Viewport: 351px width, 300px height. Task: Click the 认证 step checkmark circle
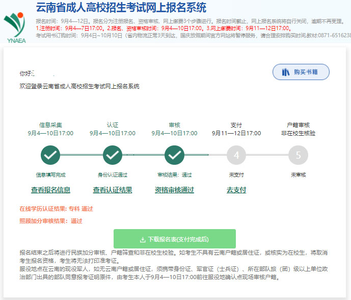[113, 155]
